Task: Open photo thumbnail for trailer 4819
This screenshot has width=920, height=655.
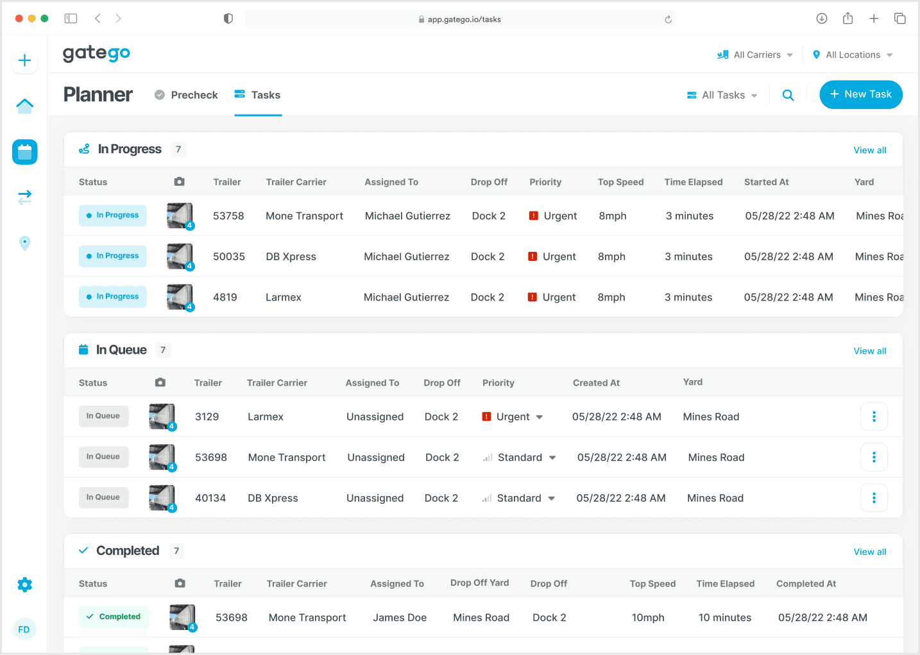Action: tap(180, 297)
